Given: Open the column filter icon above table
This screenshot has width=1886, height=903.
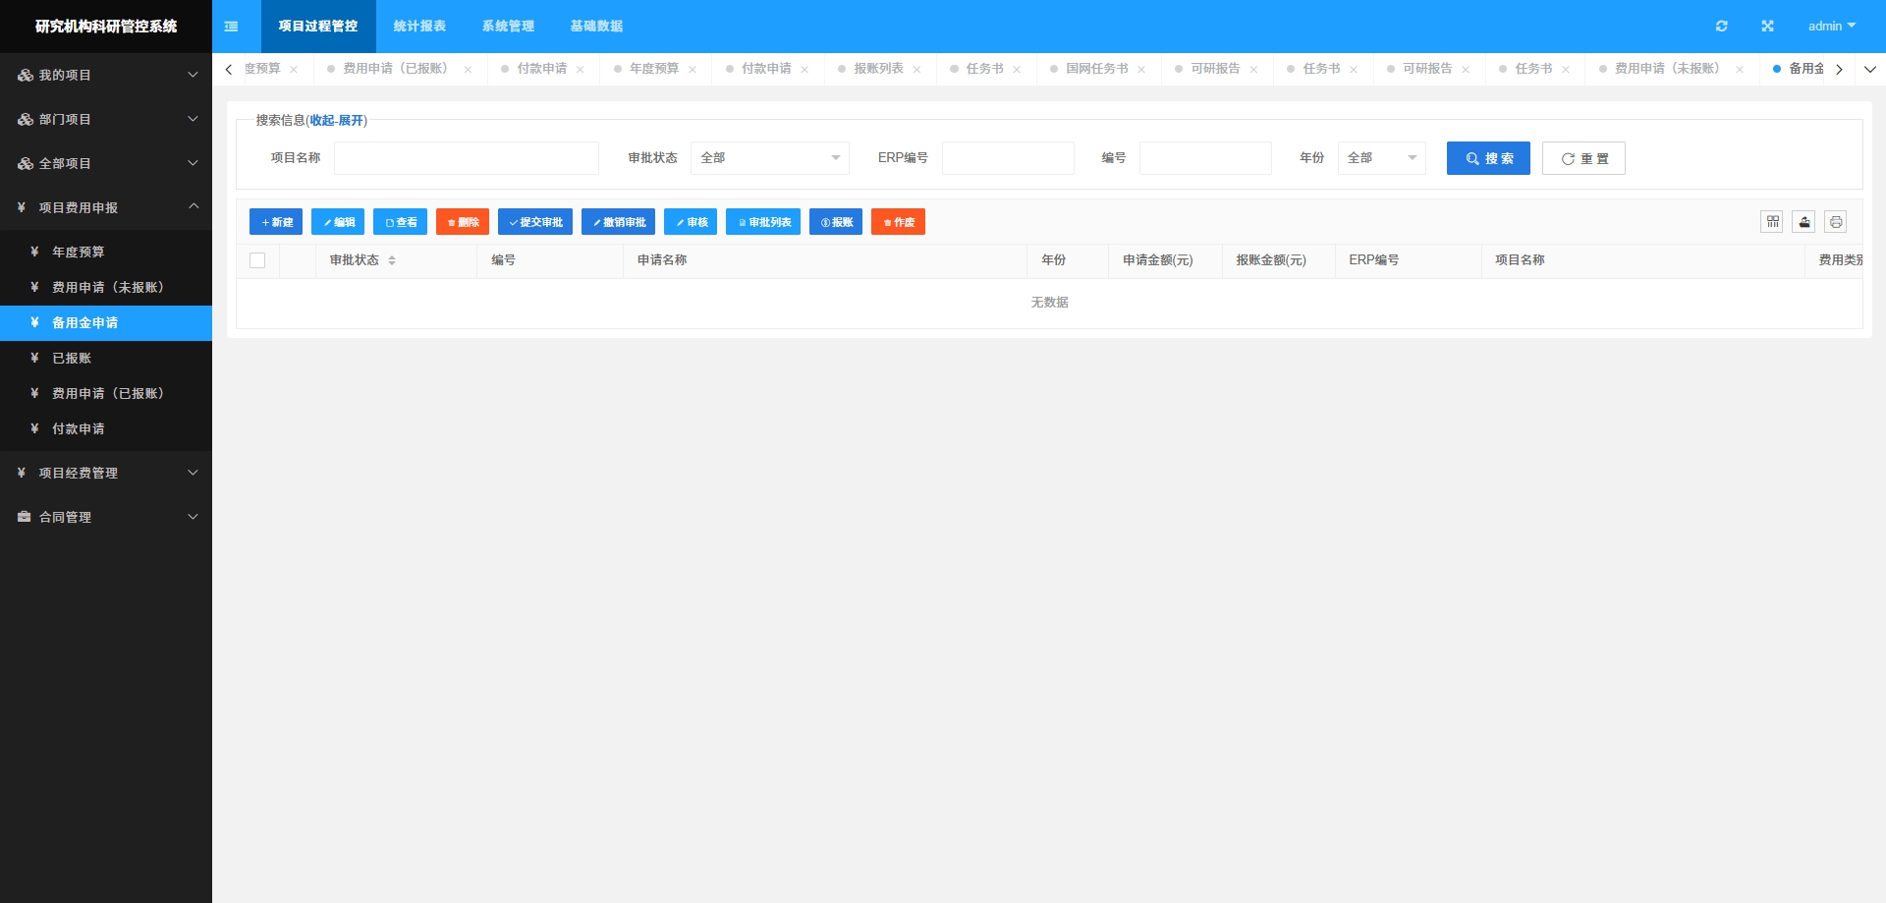Looking at the screenshot, I should [x=1772, y=222].
